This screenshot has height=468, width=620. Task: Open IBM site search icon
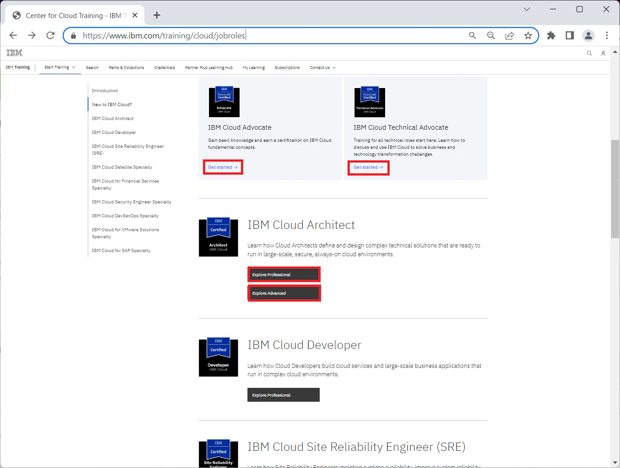pyautogui.click(x=589, y=53)
